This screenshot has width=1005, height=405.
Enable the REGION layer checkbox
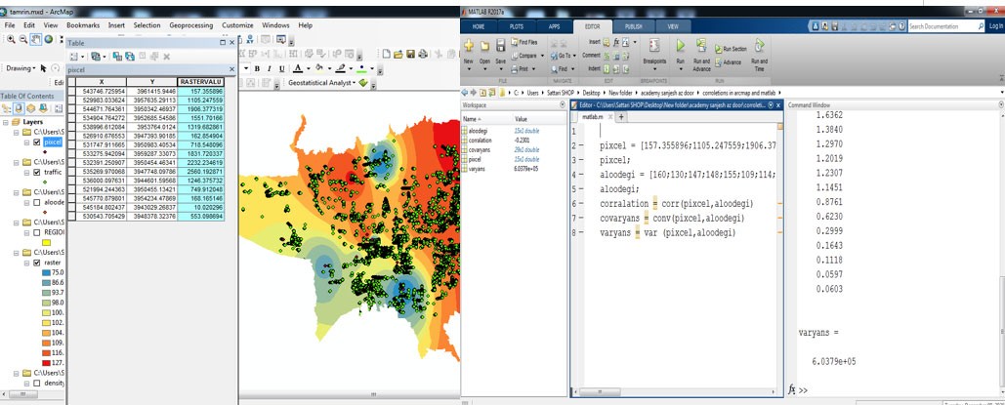(36, 233)
